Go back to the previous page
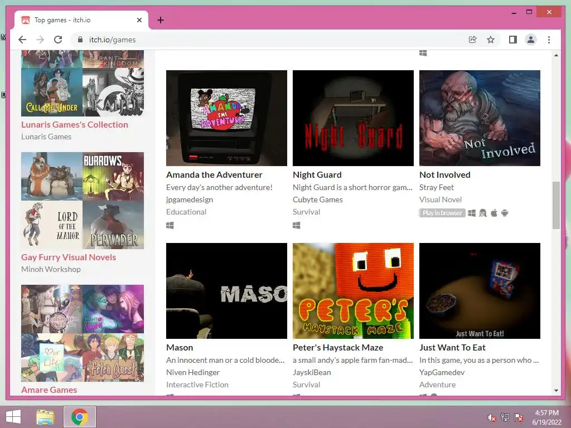 point(22,40)
